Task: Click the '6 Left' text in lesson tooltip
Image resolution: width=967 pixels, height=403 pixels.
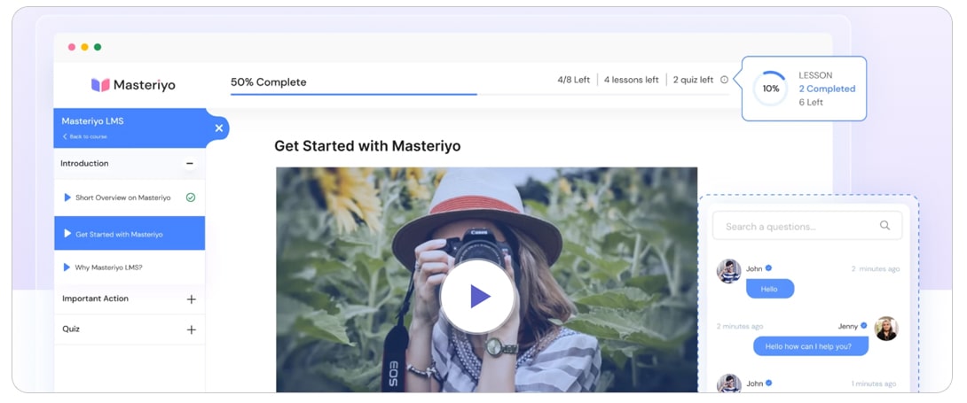Action: click(811, 102)
